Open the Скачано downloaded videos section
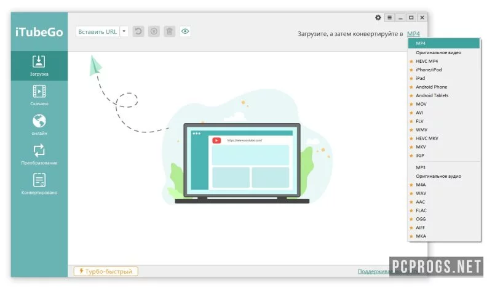Image resolution: width=492 pixels, height=288 pixels. click(x=39, y=95)
